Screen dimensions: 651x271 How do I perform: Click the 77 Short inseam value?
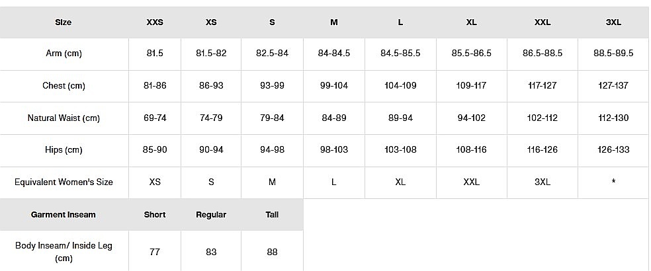point(154,252)
